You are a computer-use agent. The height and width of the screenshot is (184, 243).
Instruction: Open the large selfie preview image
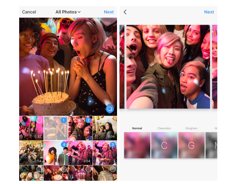coord(168,67)
